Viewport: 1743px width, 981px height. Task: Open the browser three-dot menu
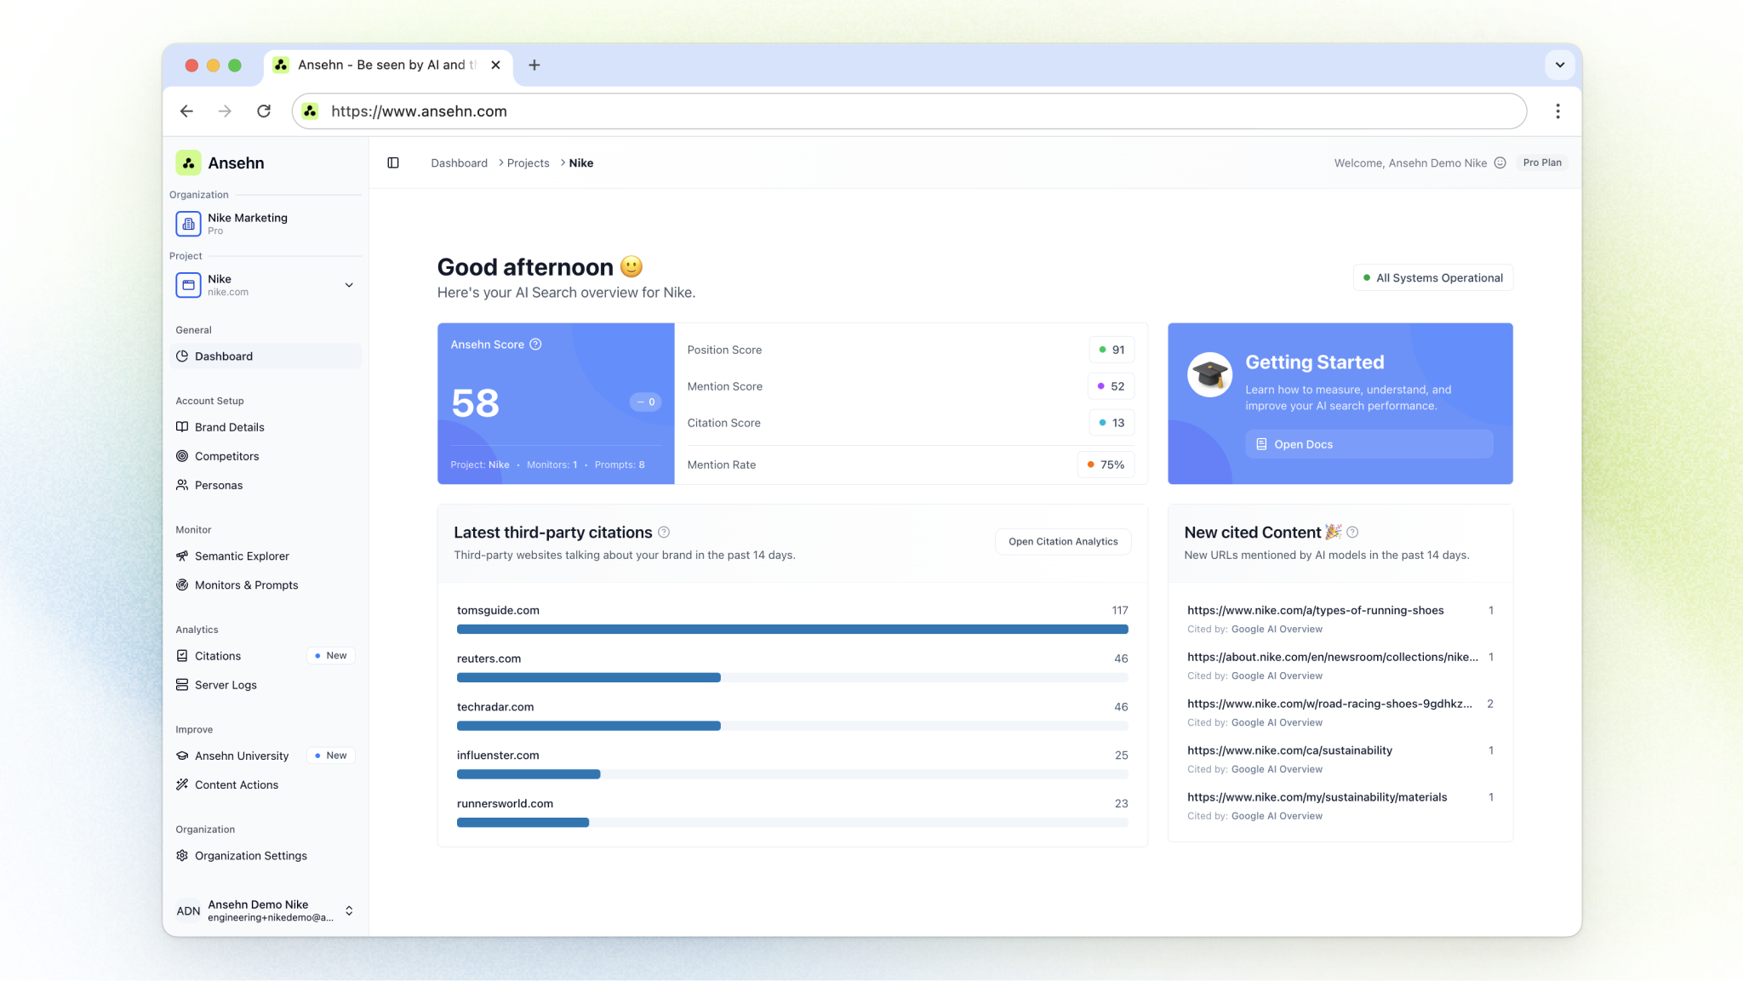click(1557, 111)
